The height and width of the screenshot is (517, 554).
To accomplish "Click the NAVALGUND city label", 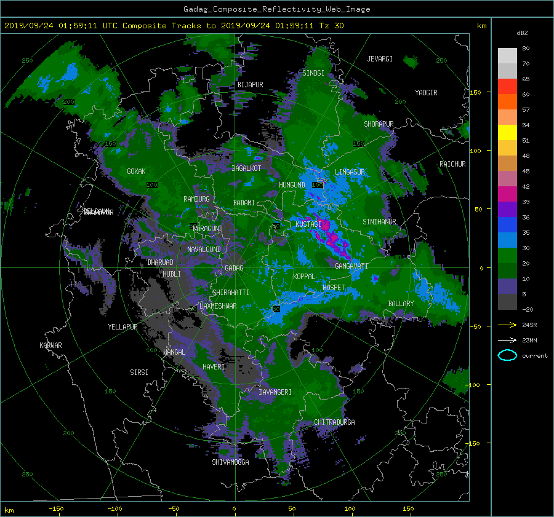I will click(204, 250).
